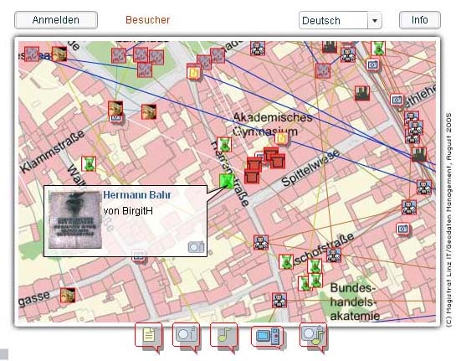
Task: Filter by music note audio icon below map
Action: click(223, 335)
